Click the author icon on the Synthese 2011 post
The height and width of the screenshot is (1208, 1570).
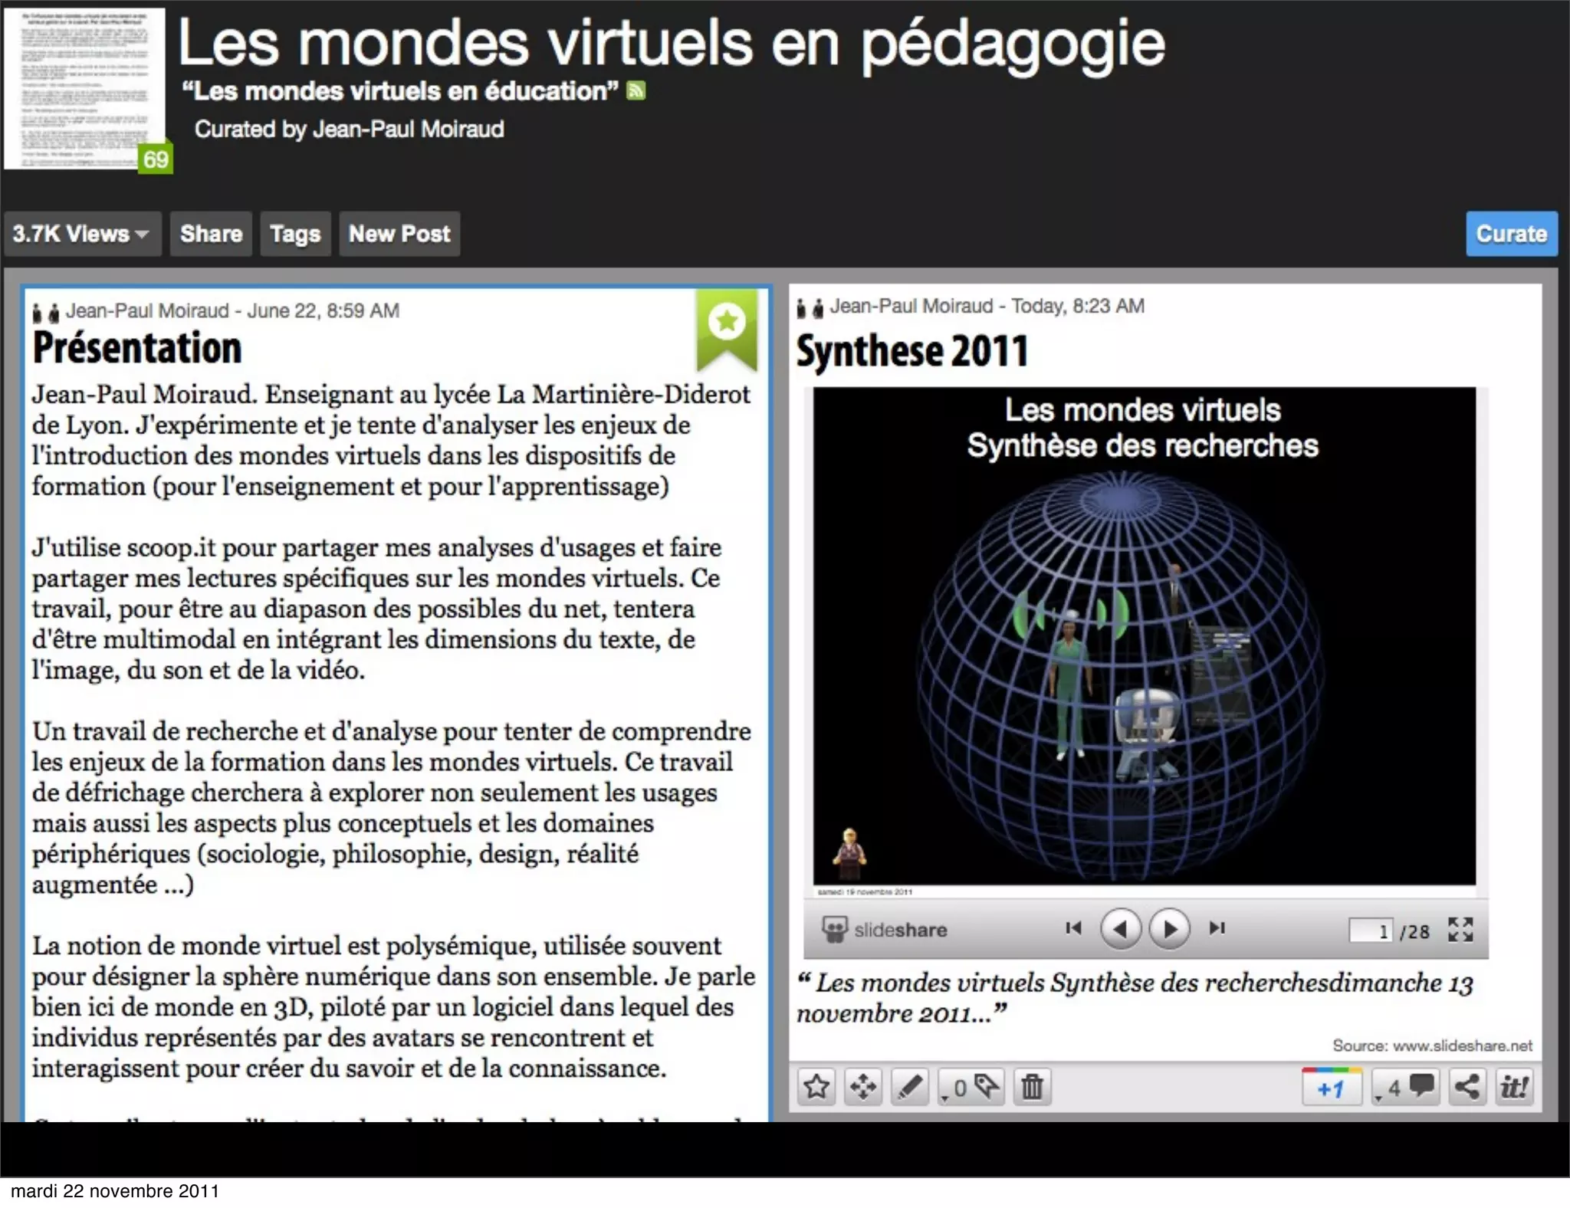810,308
